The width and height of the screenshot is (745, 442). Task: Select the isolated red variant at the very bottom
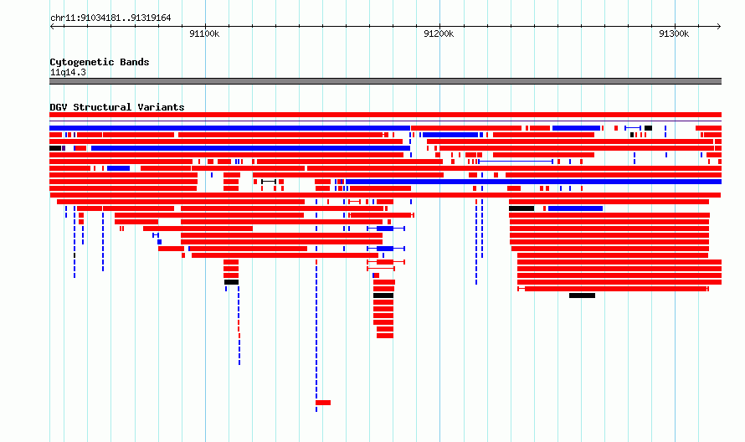323,403
